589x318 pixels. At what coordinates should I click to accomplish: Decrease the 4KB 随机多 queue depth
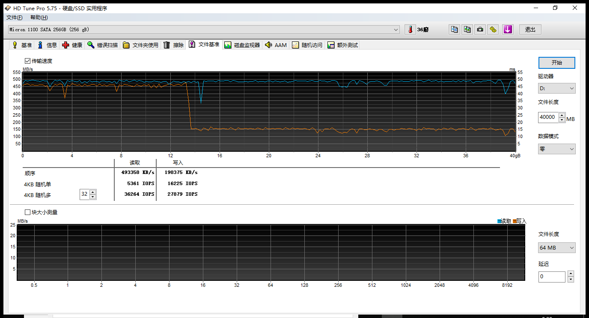(x=93, y=197)
